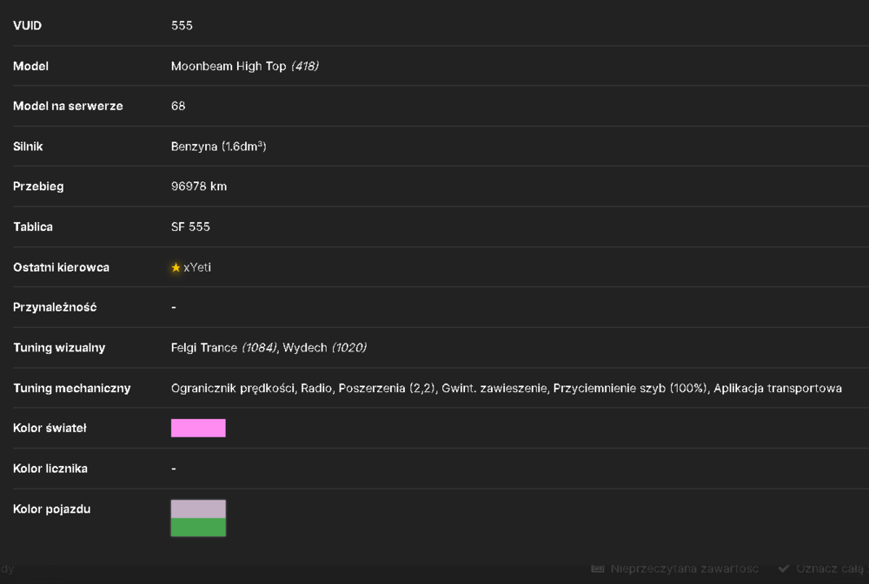Select the VUID value 555

182,25
